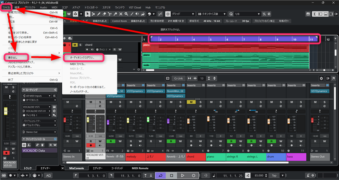
Task: Toggle record enable on VOCALOID VSTi channel
Action: (x=91, y=145)
